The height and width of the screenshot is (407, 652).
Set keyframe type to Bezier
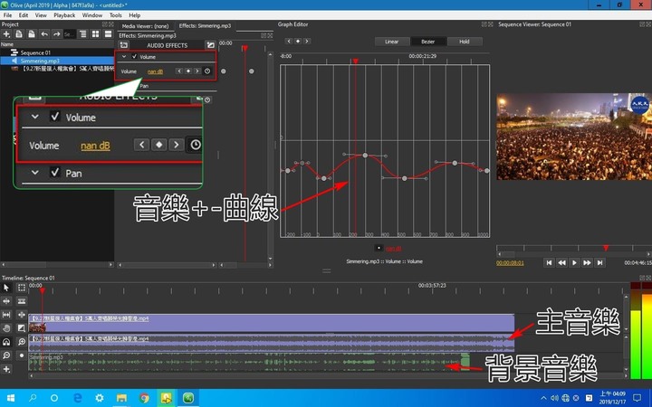pyautogui.click(x=427, y=42)
